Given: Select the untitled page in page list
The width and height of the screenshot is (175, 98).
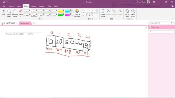Looking at the screenshot, I should pyautogui.click(x=161, y=32).
